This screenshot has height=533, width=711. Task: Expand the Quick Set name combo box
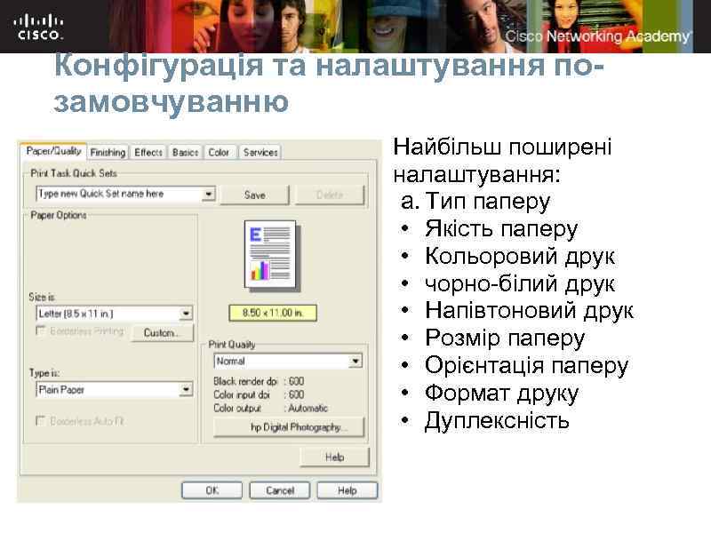(211, 193)
